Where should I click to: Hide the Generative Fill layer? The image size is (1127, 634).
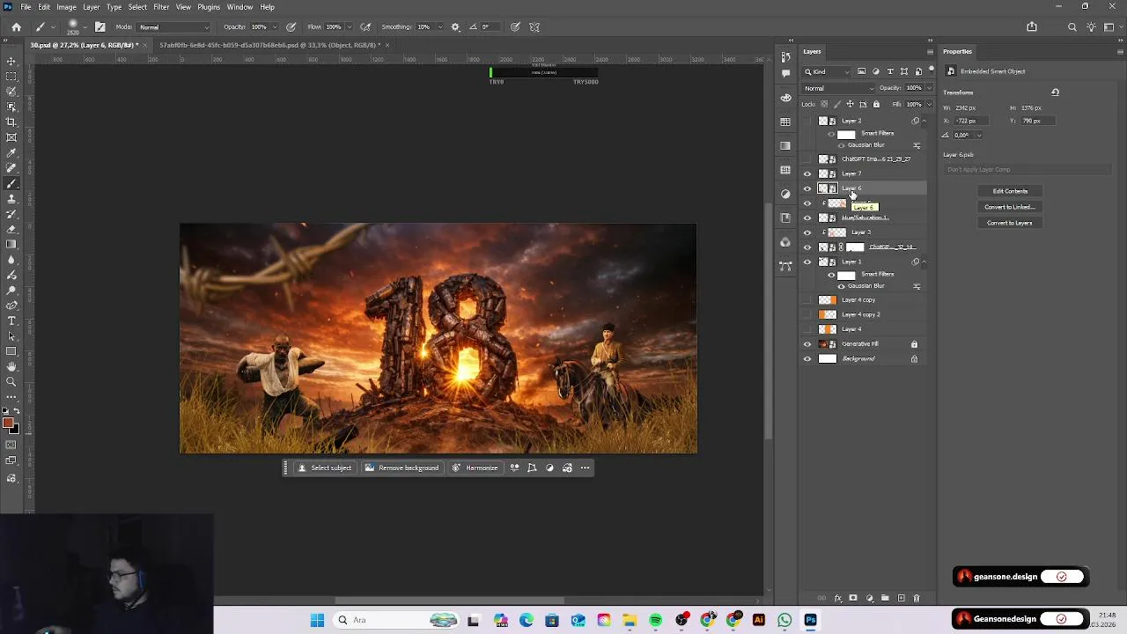click(807, 344)
